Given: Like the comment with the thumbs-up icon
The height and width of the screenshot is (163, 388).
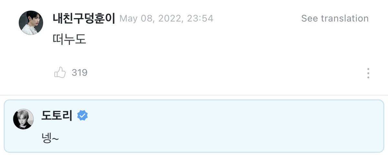Looking at the screenshot, I should [60, 73].
